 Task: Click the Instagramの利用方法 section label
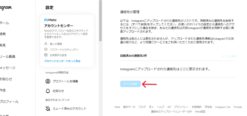[x=57, y=73]
